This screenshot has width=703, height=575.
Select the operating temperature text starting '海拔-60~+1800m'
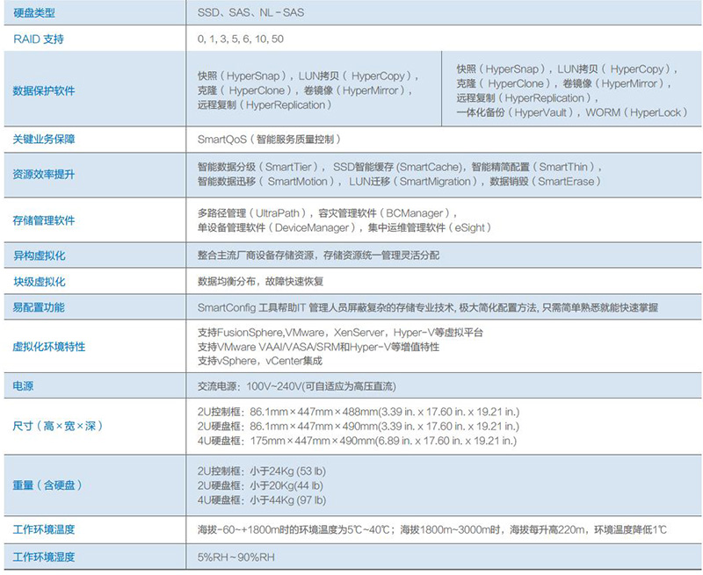click(x=432, y=529)
